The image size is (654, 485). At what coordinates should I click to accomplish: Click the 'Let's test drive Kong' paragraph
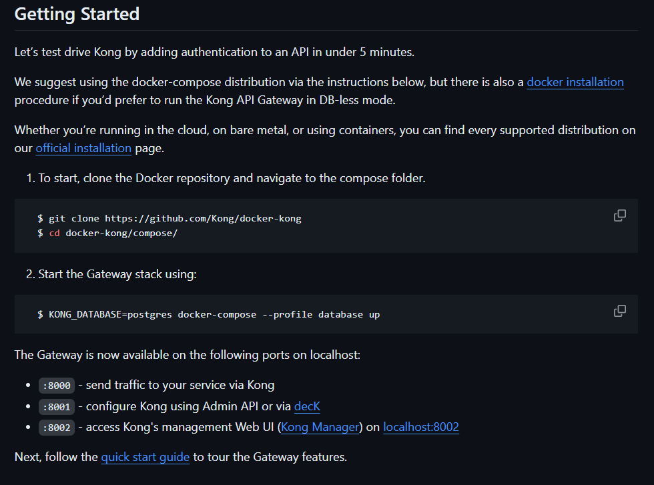click(214, 52)
